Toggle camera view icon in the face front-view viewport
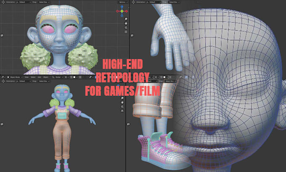The image size is (286, 172). 126,27
